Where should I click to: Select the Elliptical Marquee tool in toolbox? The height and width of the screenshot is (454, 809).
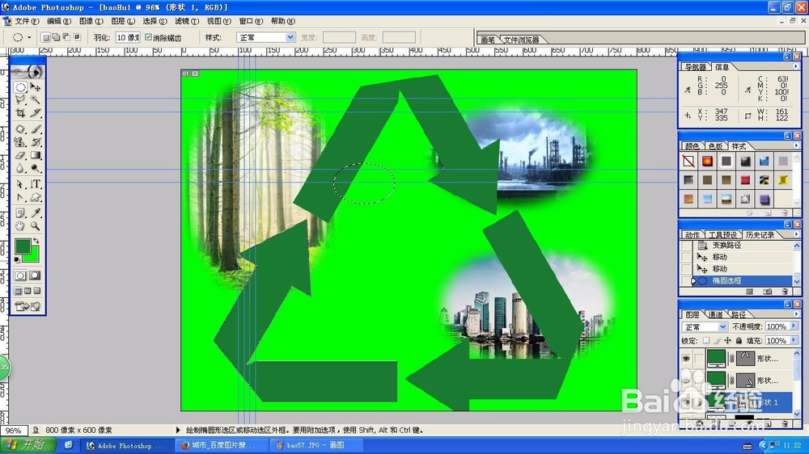coord(20,87)
